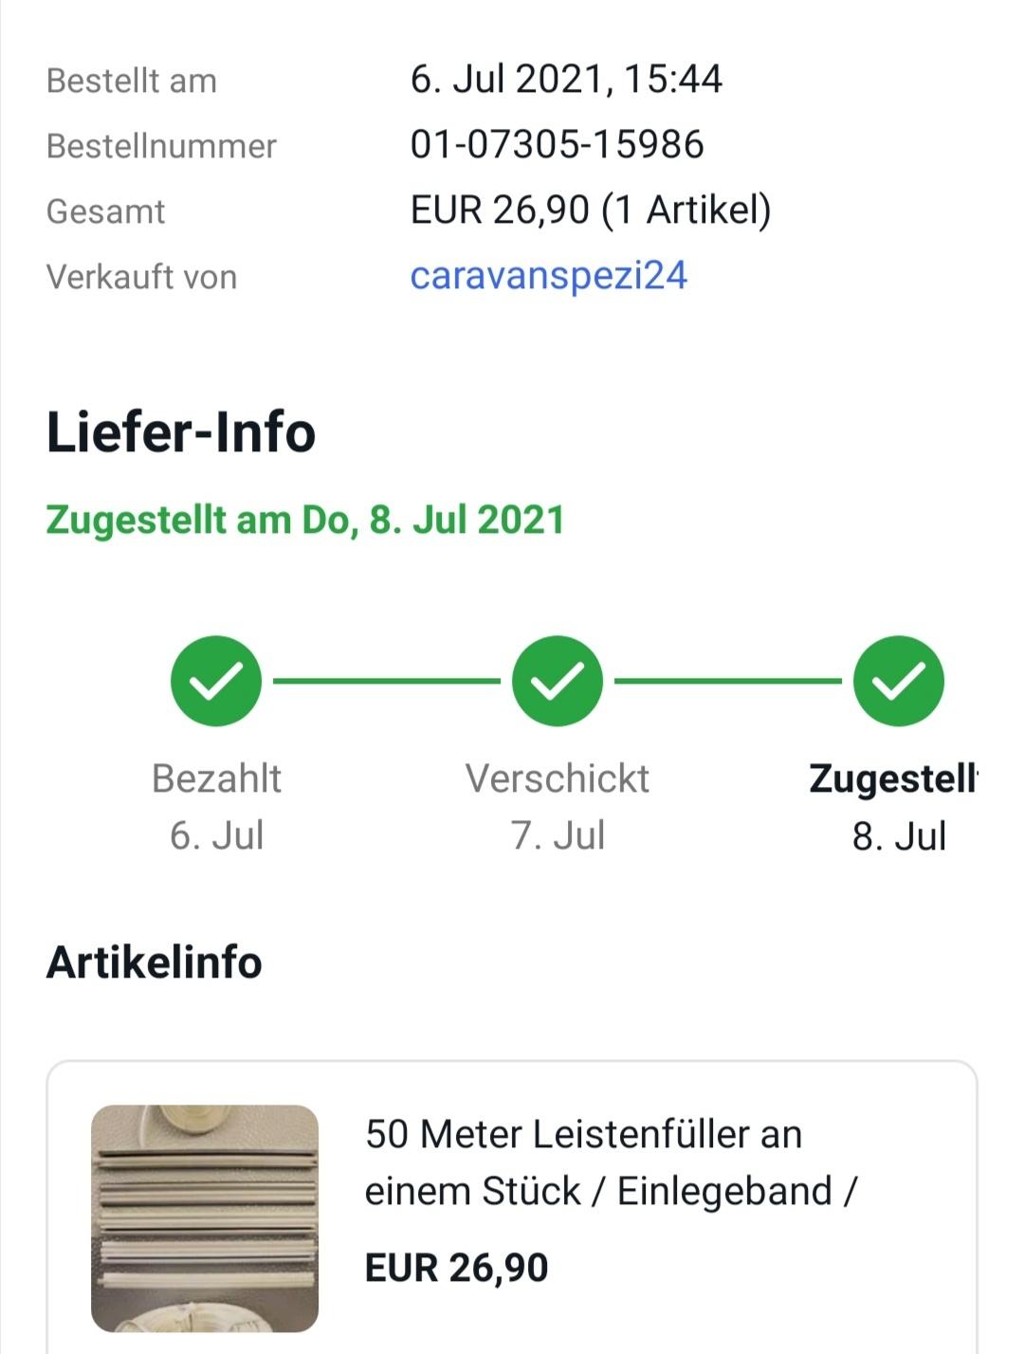Open seller profile caravanspezi24
This screenshot has width=1024, height=1354.
(x=548, y=276)
